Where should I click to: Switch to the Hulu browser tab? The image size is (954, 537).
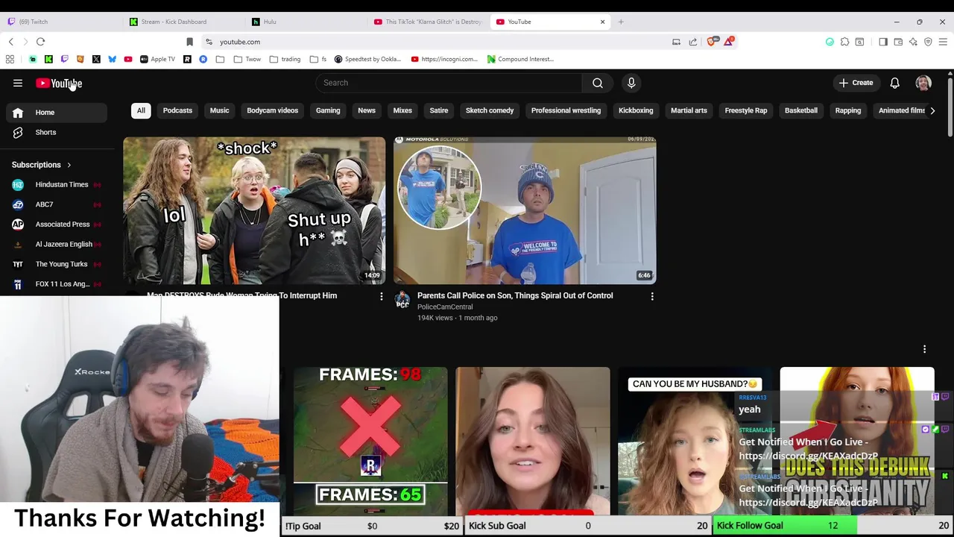tap(306, 22)
